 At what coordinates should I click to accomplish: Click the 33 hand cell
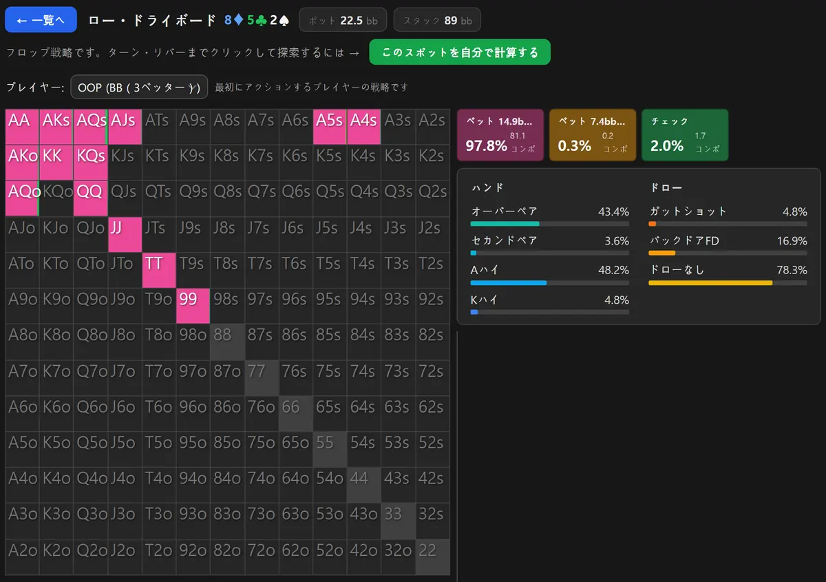click(x=399, y=521)
